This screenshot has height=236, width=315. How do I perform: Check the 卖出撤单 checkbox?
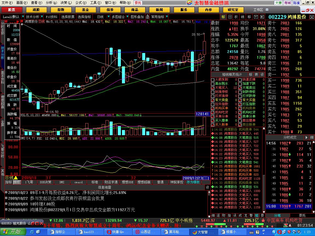(240, 121)
